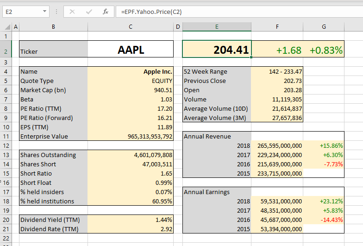This screenshot has height=246, width=363.
Task: Click the Annual Earnings label cell
Action: (x=217, y=192)
